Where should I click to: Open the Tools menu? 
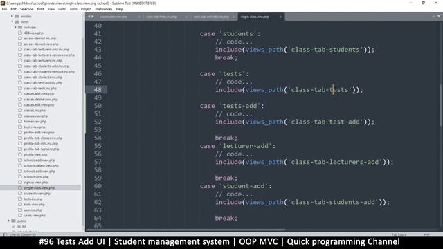(73, 9)
